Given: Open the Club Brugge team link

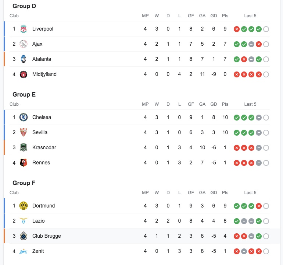Looking at the screenshot, I should pyautogui.click(x=46, y=236).
